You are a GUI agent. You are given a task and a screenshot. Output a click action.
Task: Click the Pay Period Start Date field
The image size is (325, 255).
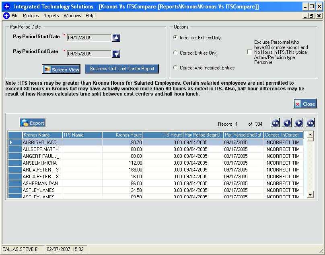point(89,38)
